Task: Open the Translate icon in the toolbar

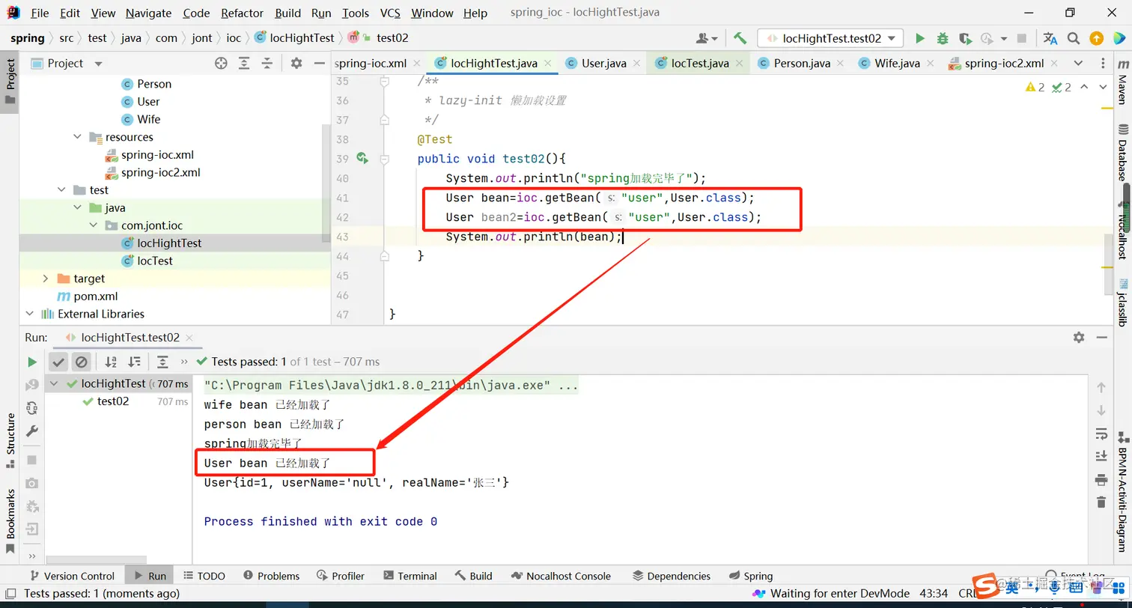Action: tap(1050, 38)
